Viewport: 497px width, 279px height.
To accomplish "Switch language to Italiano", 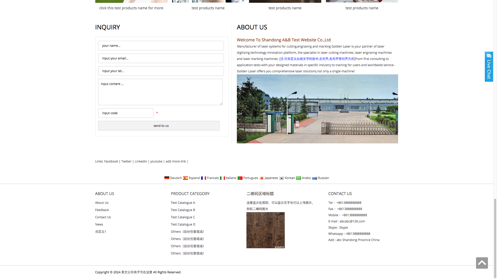I will 231,178.
